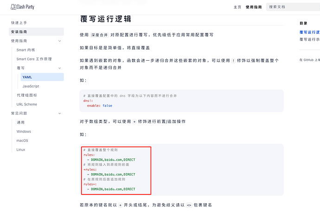Open 快速上手 in the sidebar
This screenshot has width=320, height=213.
tap(19, 23)
